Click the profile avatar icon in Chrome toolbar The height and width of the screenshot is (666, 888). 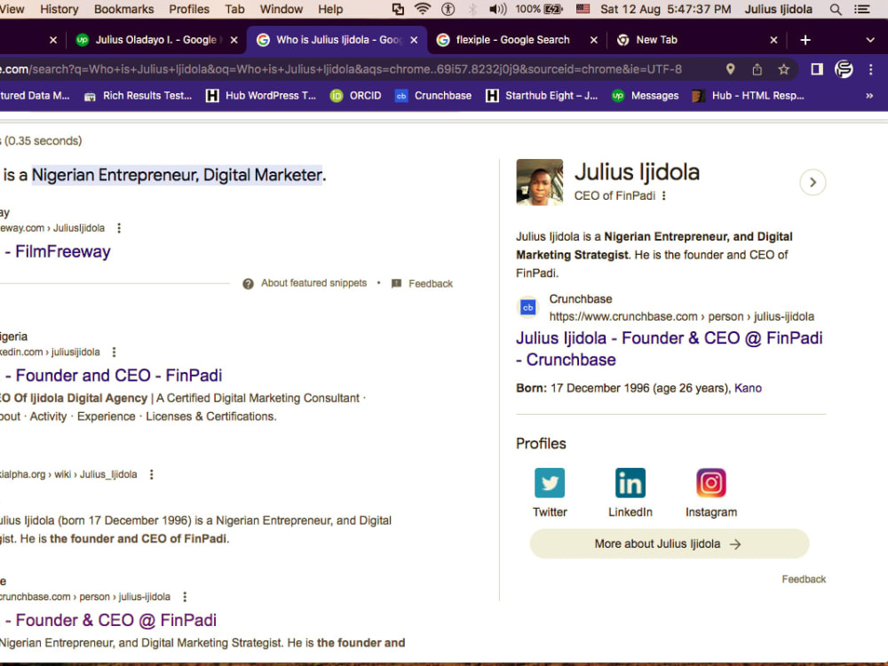click(844, 69)
